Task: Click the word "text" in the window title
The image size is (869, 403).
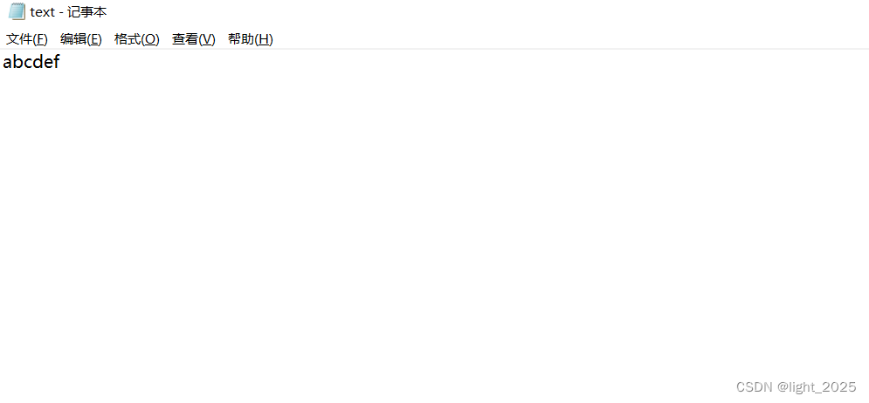Action: [x=43, y=11]
